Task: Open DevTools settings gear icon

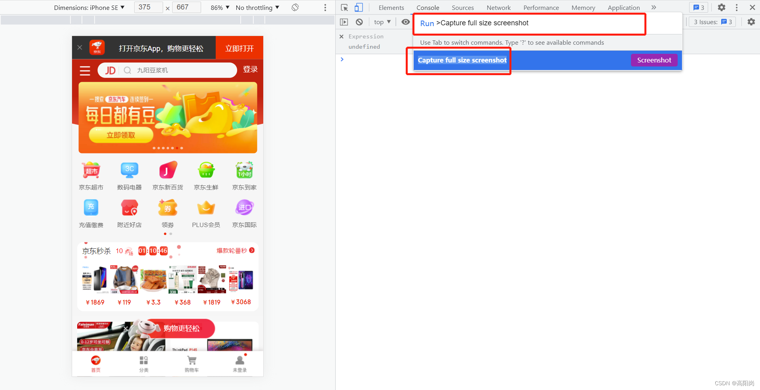Action: [722, 8]
